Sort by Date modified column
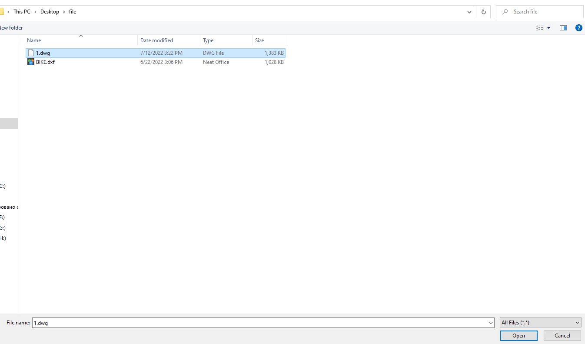The image size is (585, 344). point(156,40)
